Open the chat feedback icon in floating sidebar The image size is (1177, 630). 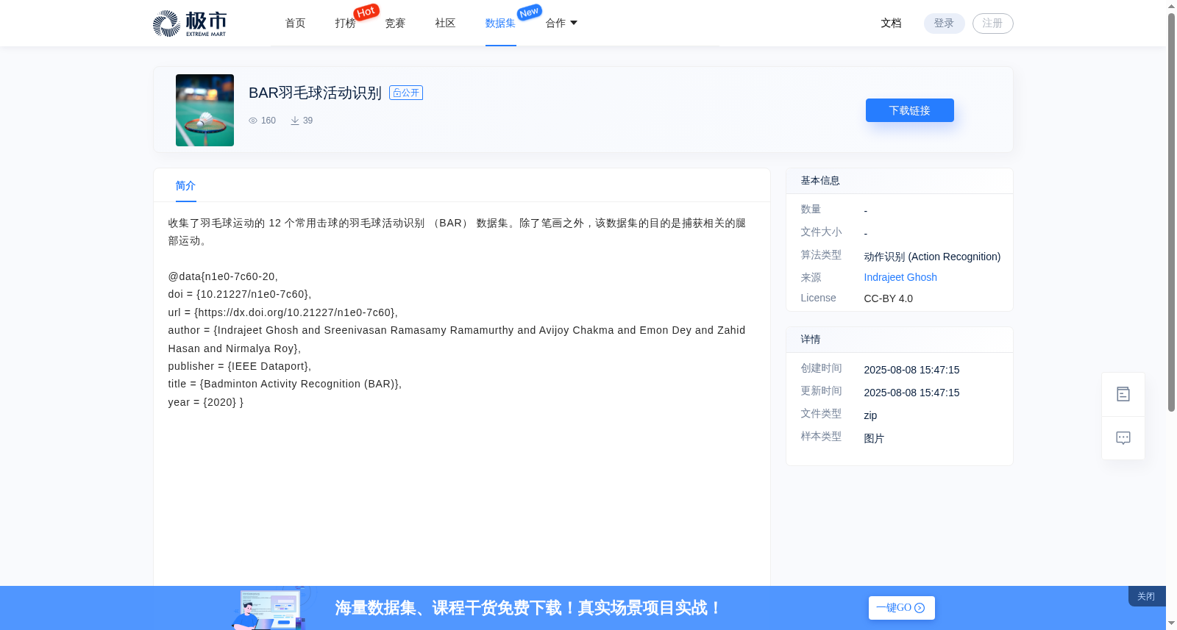[x=1123, y=438]
